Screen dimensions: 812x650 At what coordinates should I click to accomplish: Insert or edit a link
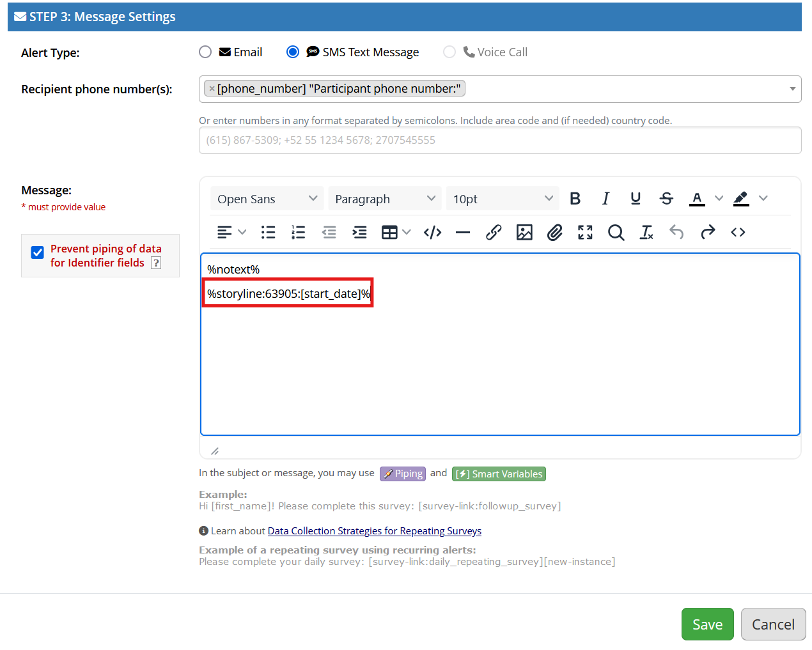[x=494, y=232]
